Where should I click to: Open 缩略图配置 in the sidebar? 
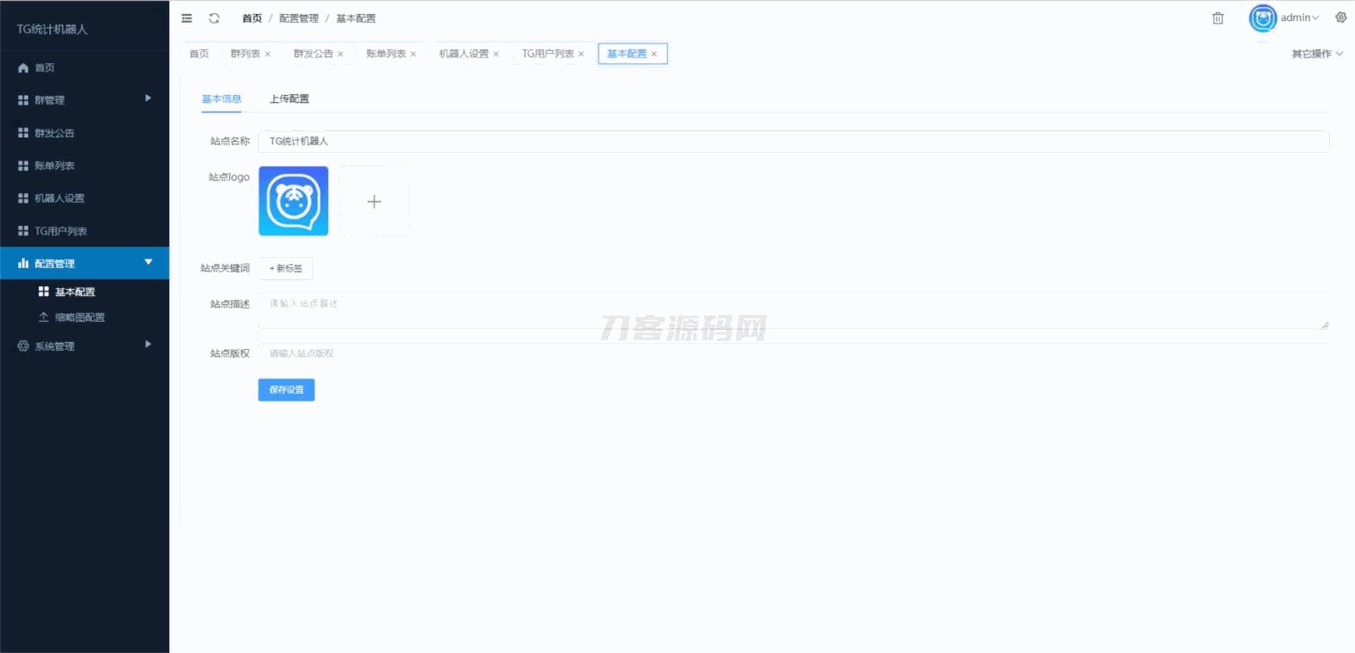[79, 317]
